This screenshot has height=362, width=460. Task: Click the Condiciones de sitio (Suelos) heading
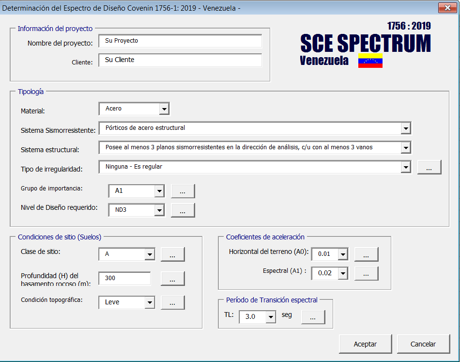click(x=60, y=237)
